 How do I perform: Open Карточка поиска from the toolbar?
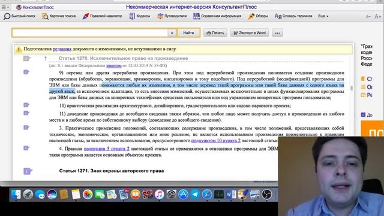coord(59,16)
